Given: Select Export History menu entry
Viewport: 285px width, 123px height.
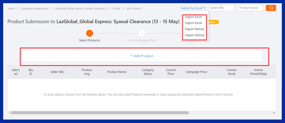Looking at the screenshot, I should 194,29.
